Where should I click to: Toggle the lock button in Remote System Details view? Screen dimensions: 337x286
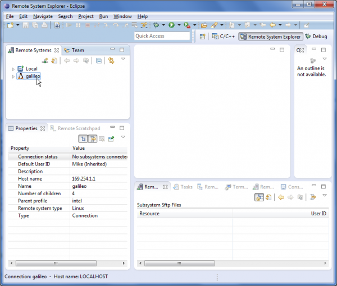259,197
